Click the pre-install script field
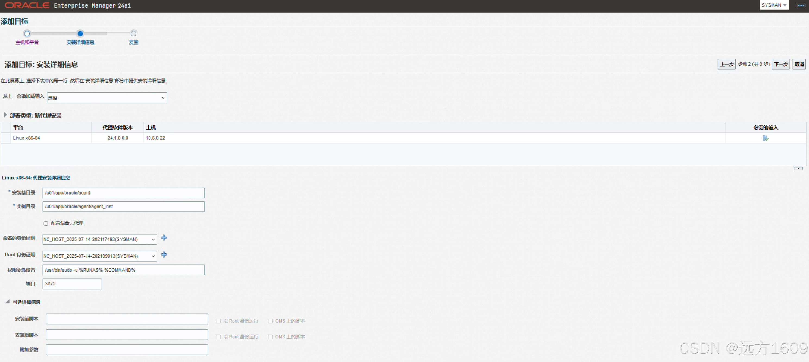Image resolution: width=809 pixels, height=362 pixels. click(x=127, y=319)
